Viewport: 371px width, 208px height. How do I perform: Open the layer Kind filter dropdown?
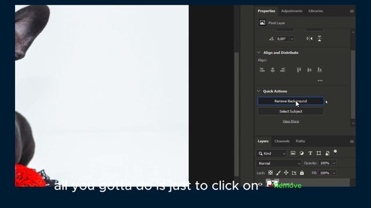[x=272, y=154]
